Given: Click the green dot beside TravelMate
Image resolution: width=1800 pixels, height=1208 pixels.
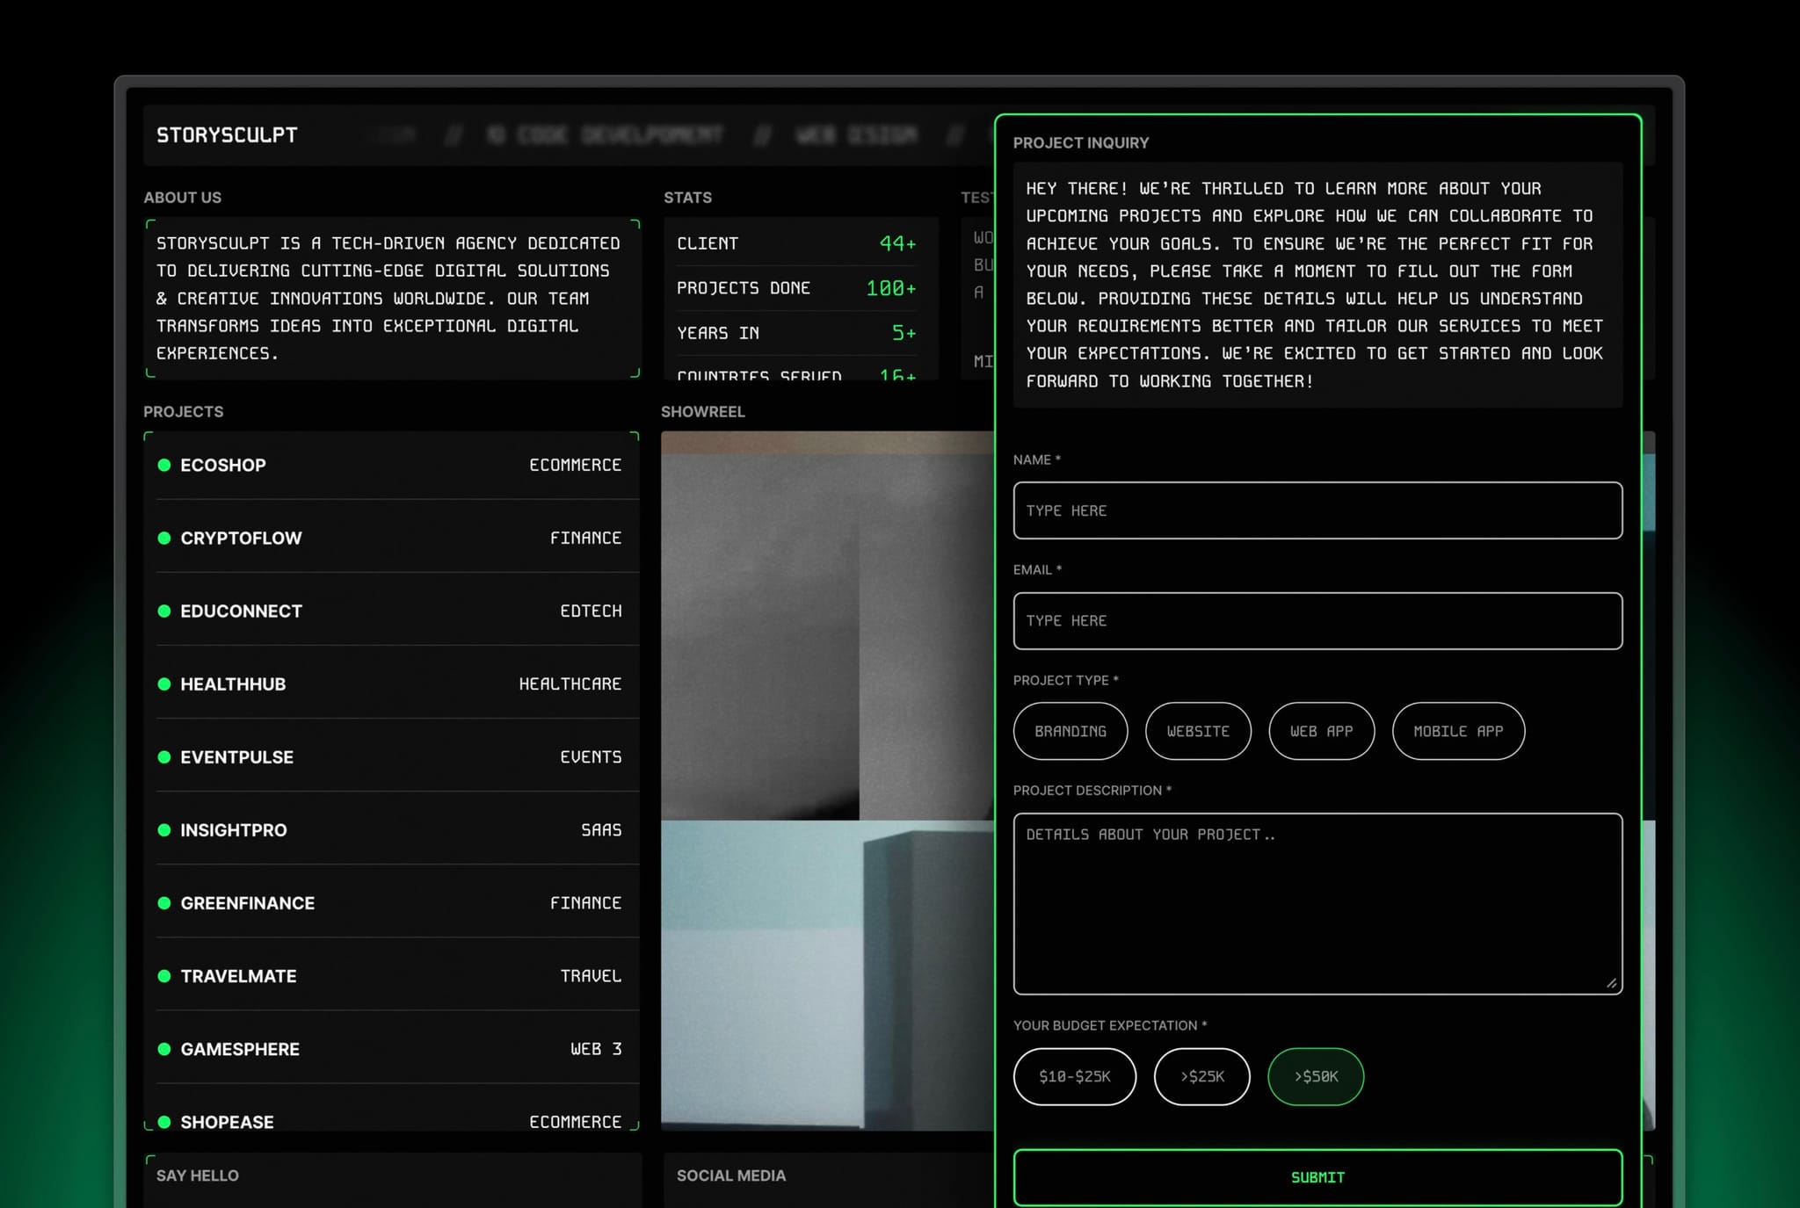Looking at the screenshot, I should click(x=164, y=975).
